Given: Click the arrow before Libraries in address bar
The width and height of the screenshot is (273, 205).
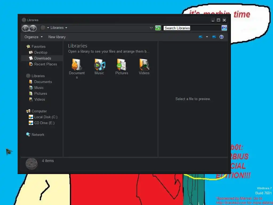Looking at the screenshot, I should 48,28.
